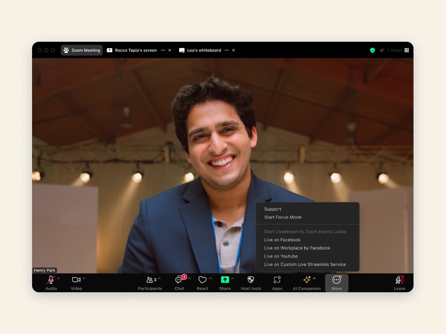Click the React heart icon
Screen dimensions: 446x334
pyautogui.click(x=202, y=280)
